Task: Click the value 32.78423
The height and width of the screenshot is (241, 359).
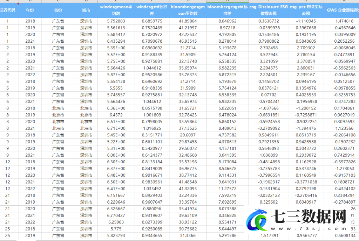Action: point(188,115)
